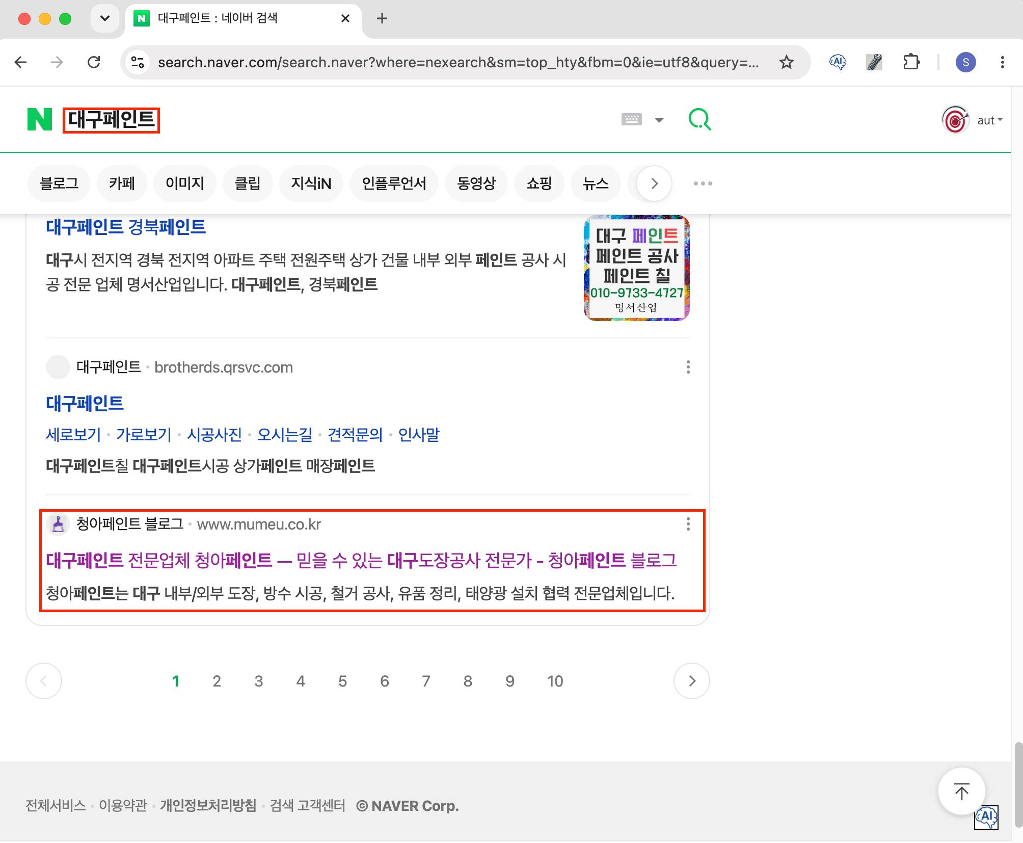Click next page arrow in pagination
The width and height of the screenshot is (1023, 843).
pos(691,681)
